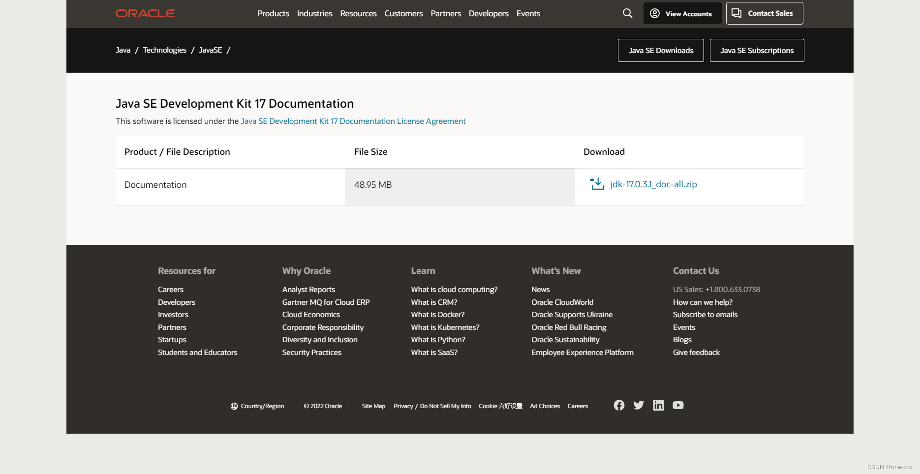Open the What is Kubernetes? link
Image resolution: width=920 pixels, height=474 pixels.
tap(445, 327)
